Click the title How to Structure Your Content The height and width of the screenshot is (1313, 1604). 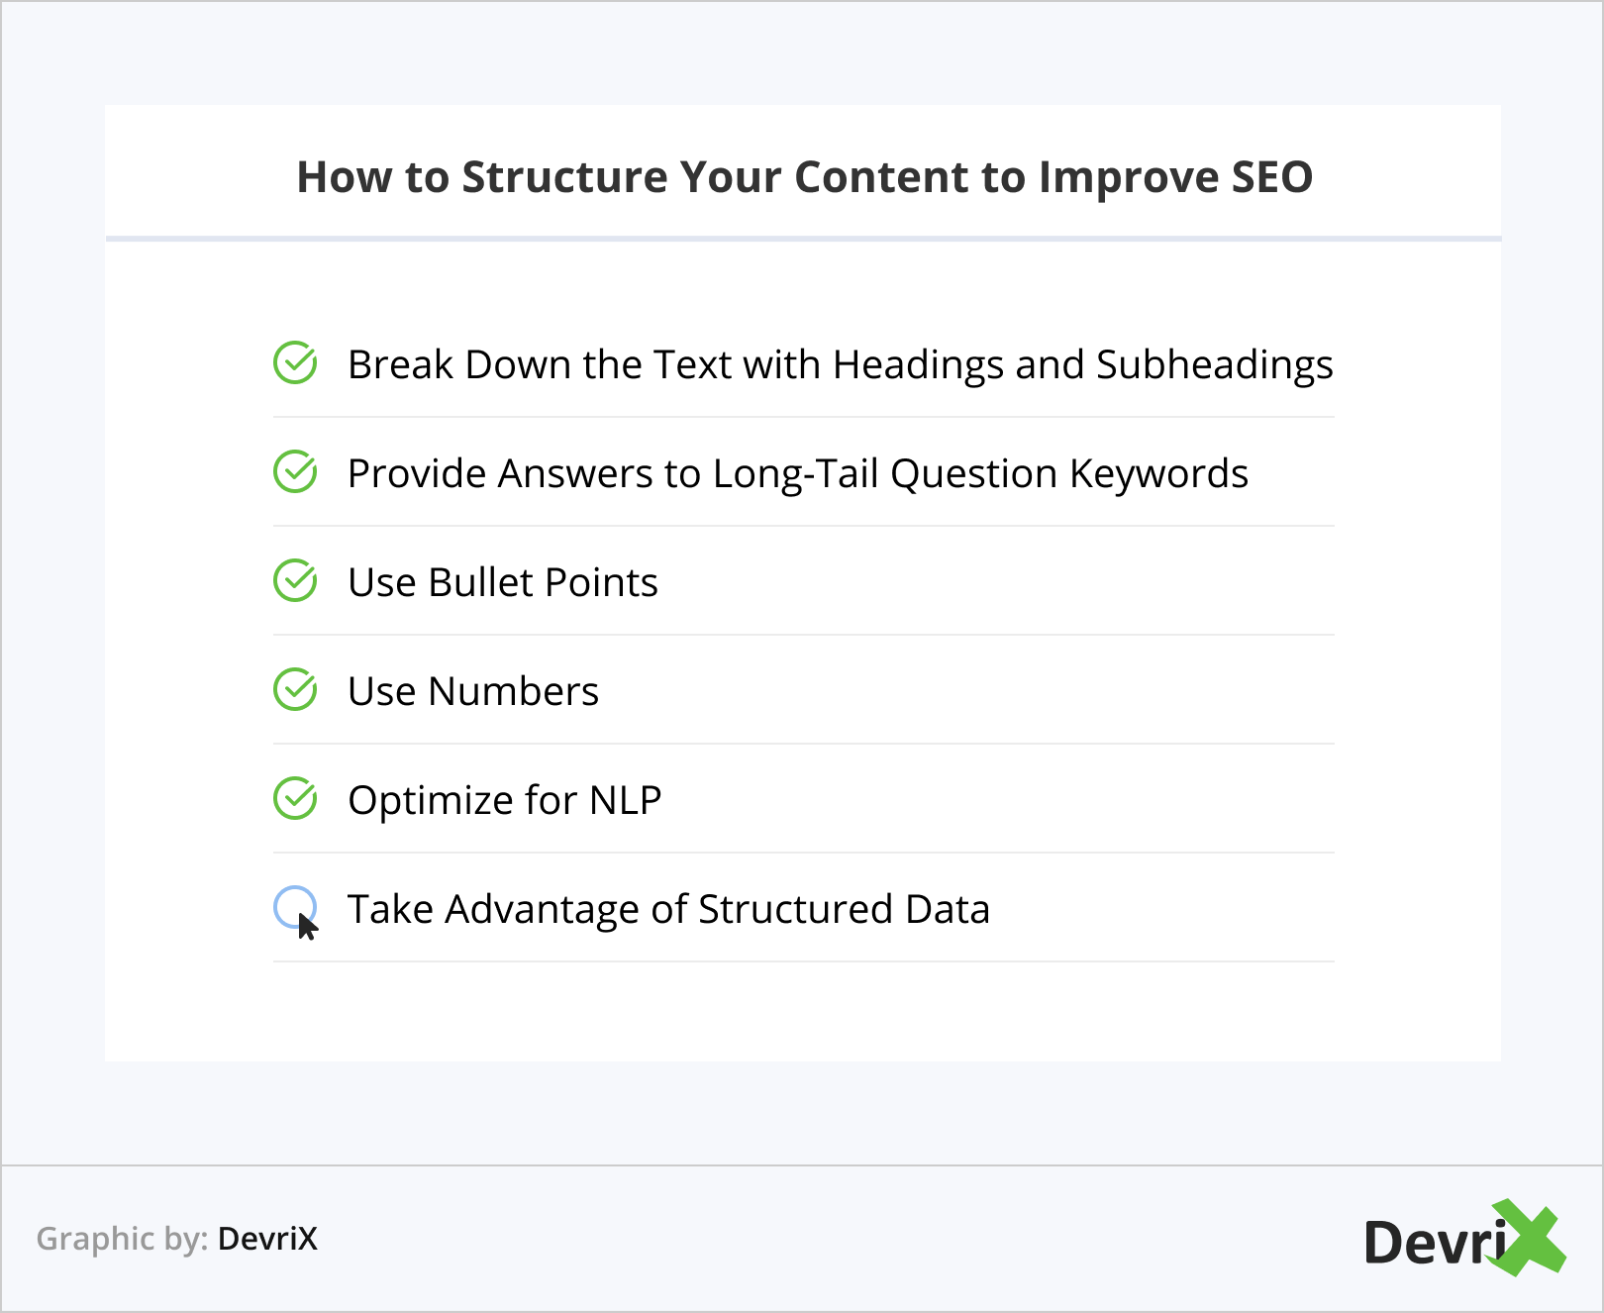(804, 177)
